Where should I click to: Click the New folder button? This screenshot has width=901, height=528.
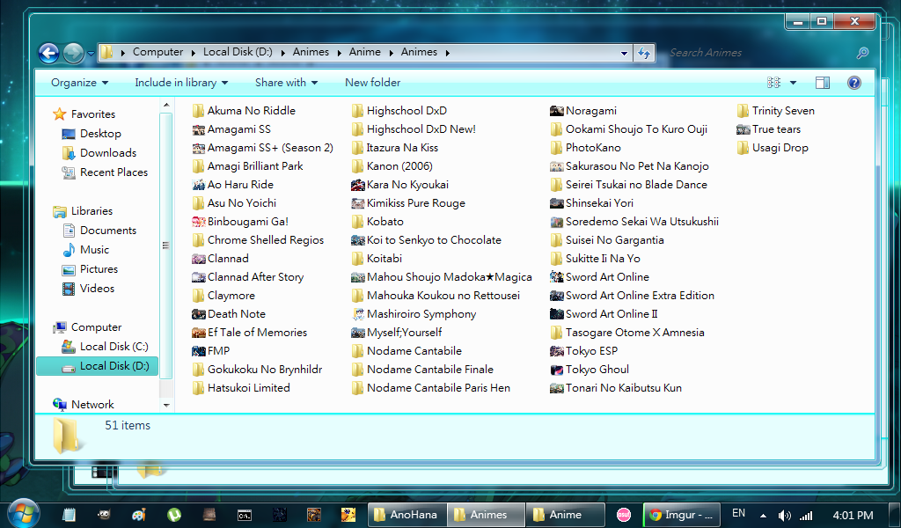coord(372,83)
